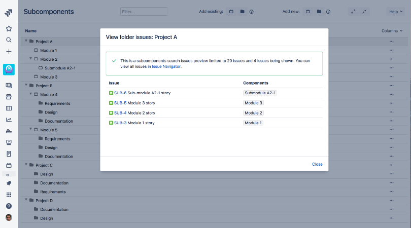Open search from the left sidebar

tap(9, 40)
